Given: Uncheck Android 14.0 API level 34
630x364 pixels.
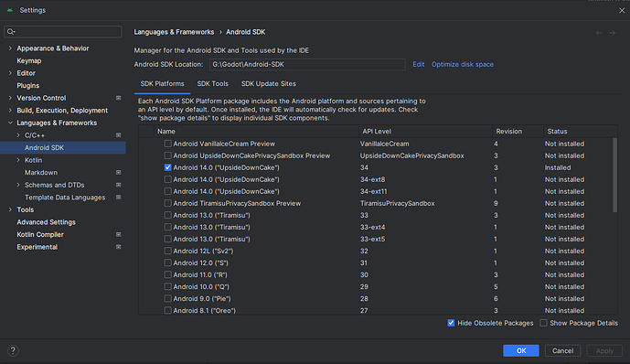Looking at the screenshot, I should coord(168,167).
